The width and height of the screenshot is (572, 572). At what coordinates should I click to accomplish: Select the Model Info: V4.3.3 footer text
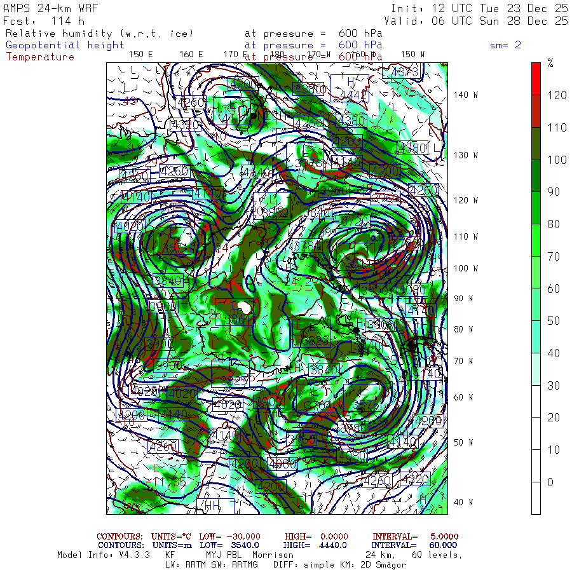point(103,555)
